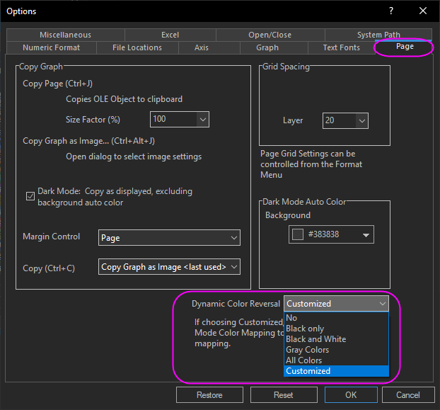Open the Text Fonts tab

pyautogui.click(x=341, y=47)
